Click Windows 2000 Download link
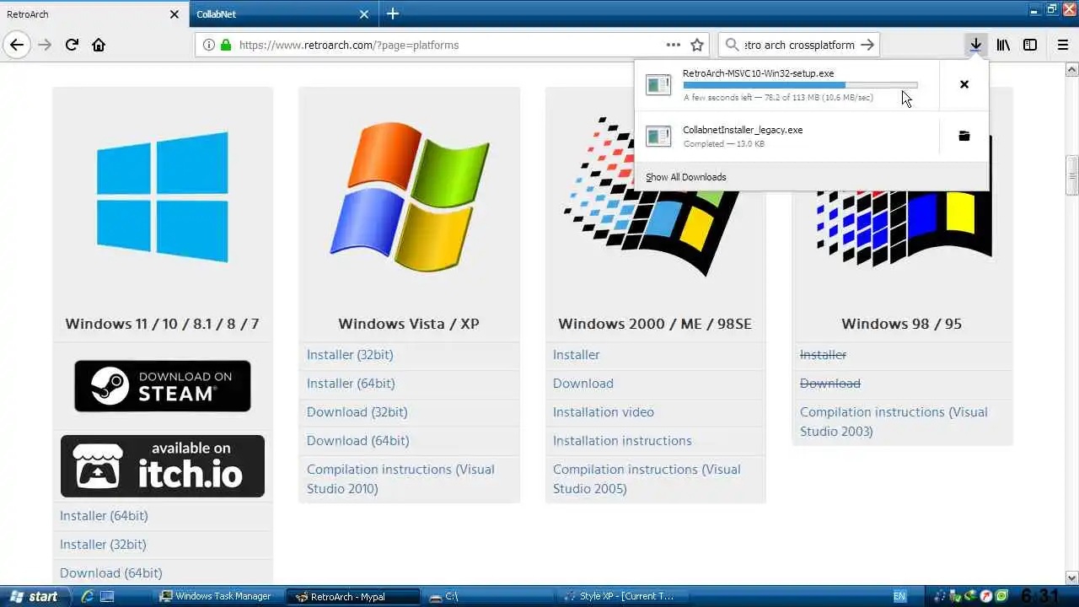This screenshot has height=607, width=1079. tap(583, 384)
